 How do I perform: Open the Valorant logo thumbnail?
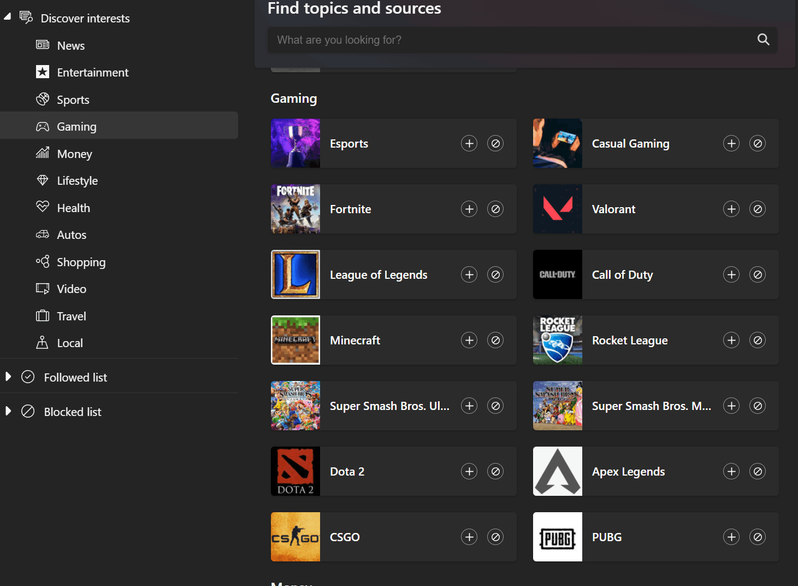(558, 209)
